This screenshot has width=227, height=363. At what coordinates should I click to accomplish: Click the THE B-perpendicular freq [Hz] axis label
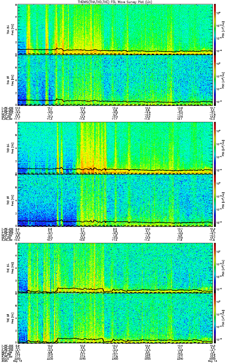12,268
